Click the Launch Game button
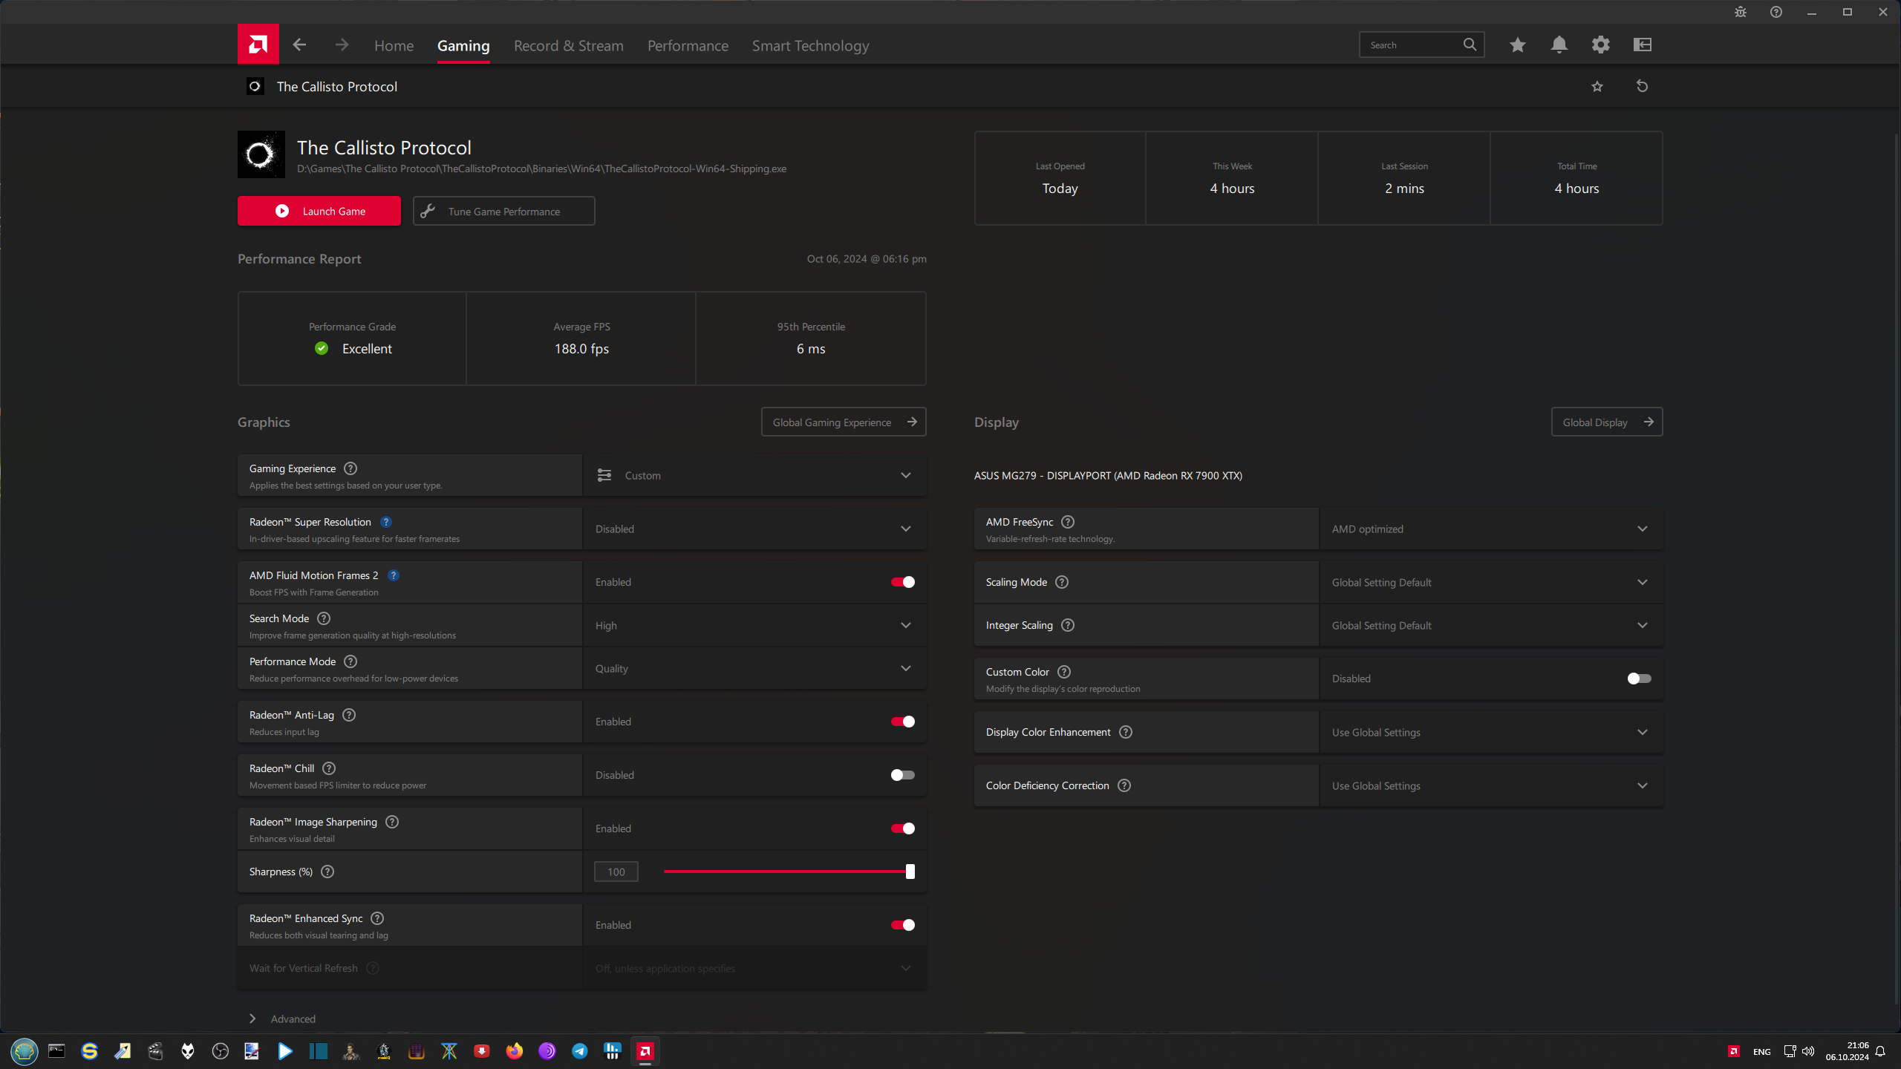This screenshot has height=1069, width=1901. 319,211
